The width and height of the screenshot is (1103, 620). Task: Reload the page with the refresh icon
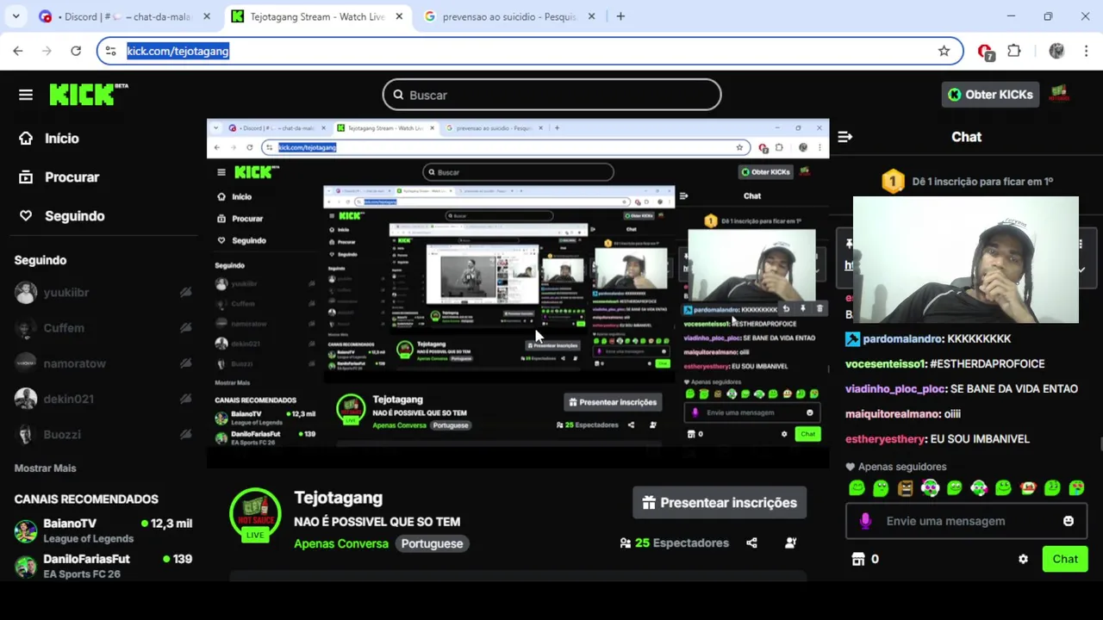[x=76, y=52]
